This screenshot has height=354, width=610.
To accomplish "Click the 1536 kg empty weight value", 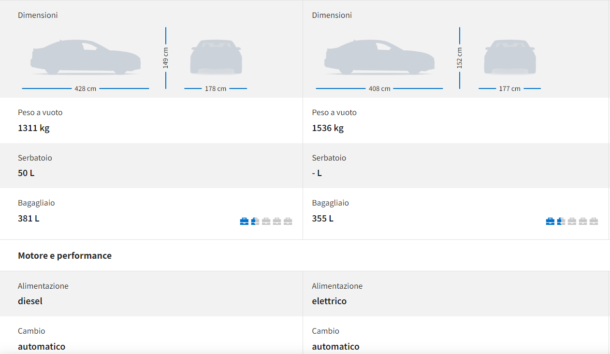I will click(328, 128).
